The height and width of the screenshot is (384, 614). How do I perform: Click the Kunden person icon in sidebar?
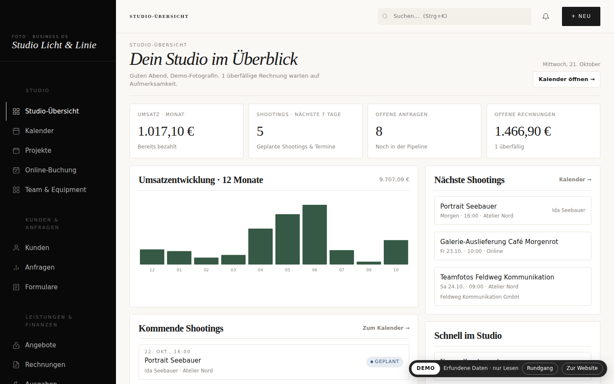click(16, 248)
